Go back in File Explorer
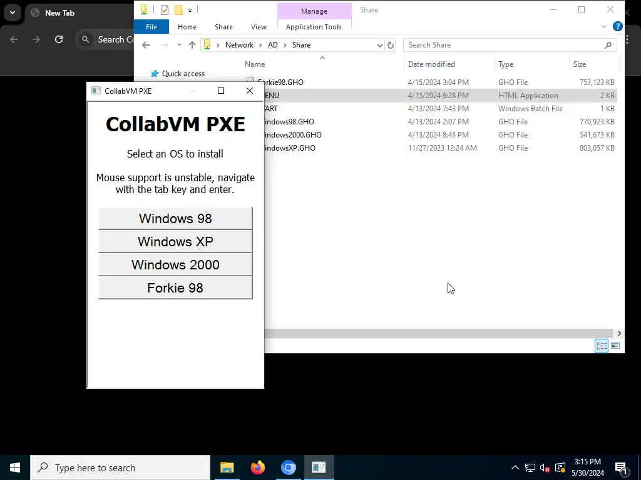This screenshot has width=641, height=480. click(x=146, y=45)
